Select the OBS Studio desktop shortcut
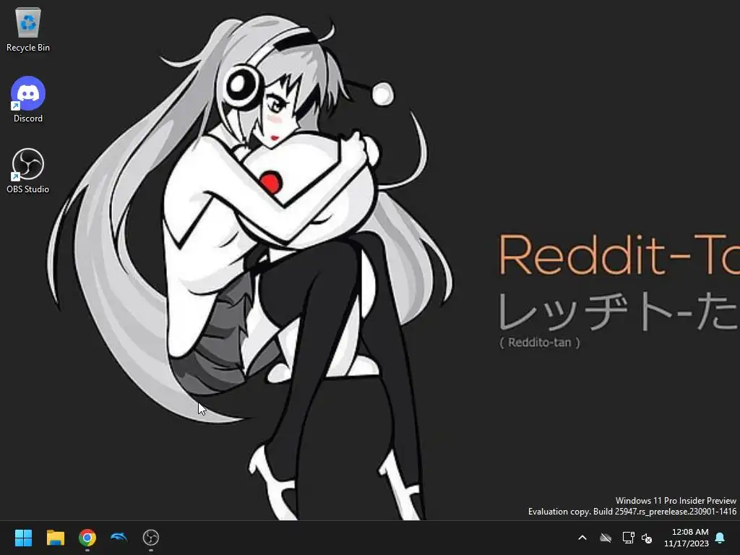This screenshot has width=740, height=555. (x=28, y=171)
